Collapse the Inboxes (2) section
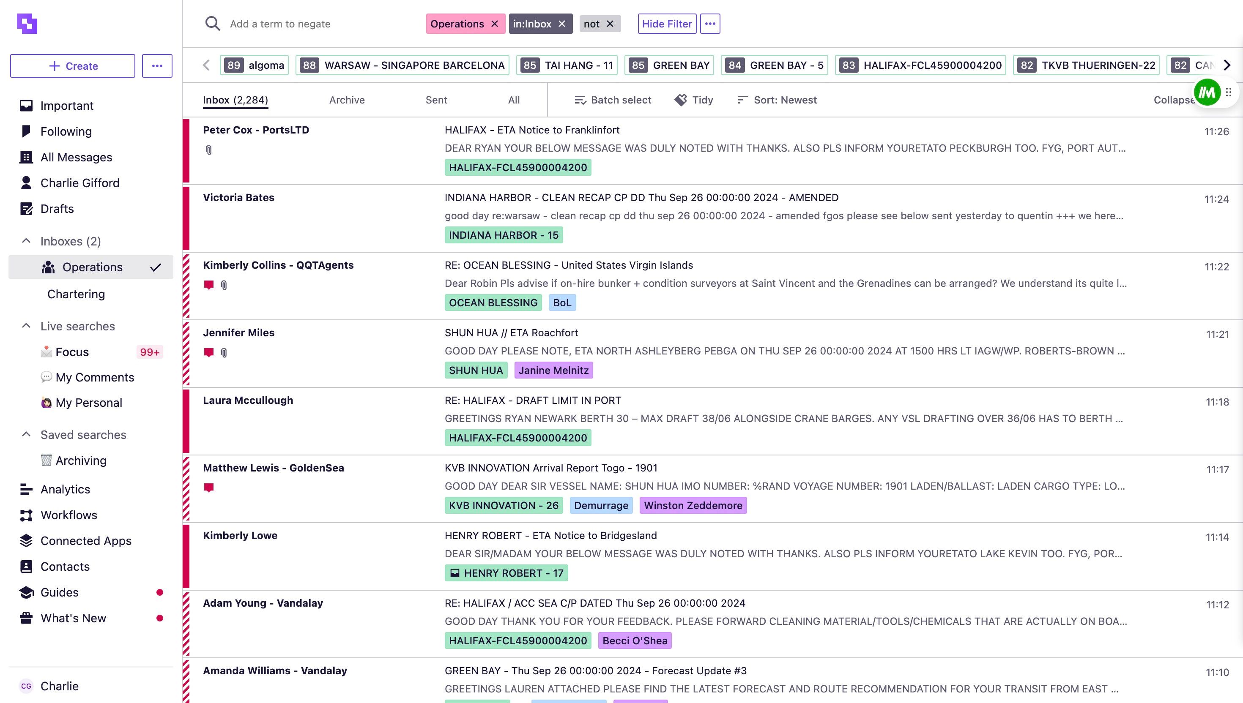The height and width of the screenshot is (703, 1243). [x=26, y=241]
